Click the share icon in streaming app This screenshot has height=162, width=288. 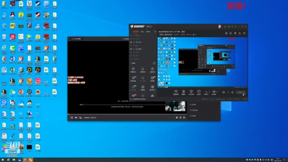[x=244, y=33]
